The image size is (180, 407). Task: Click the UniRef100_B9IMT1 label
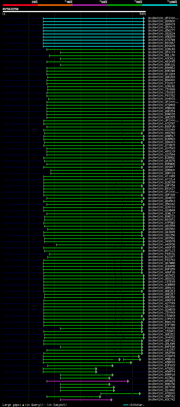click(x=161, y=220)
